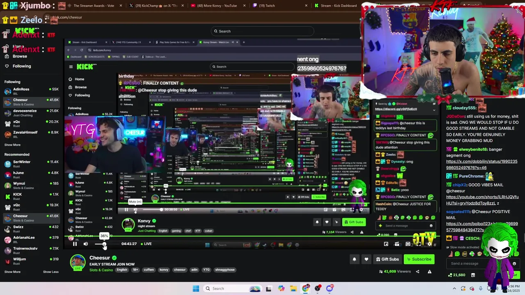Toggle theater mode in player
525x295 pixels.
tap(408, 244)
